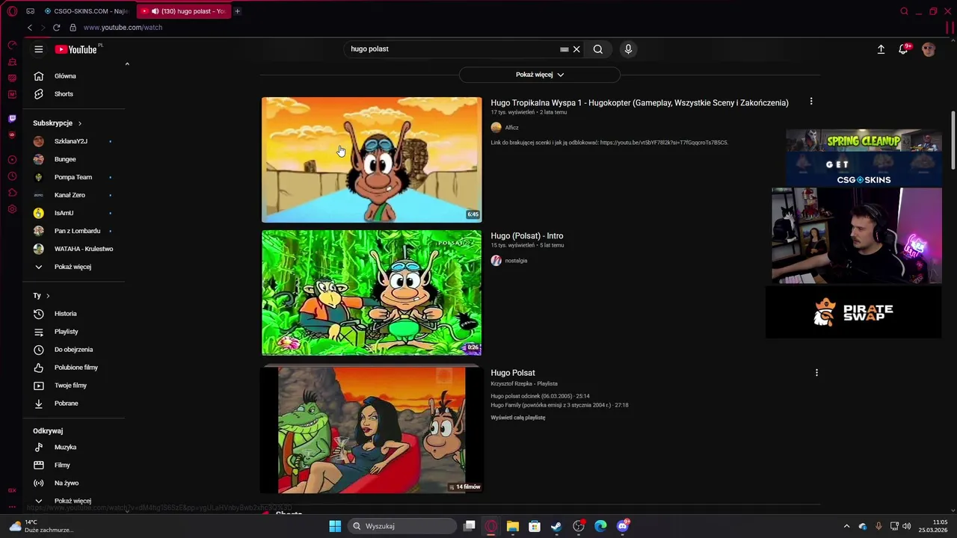Open the YouTube hamburger guide menu
Image resolution: width=957 pixels, height=538 pixels.
coord(39,49)
